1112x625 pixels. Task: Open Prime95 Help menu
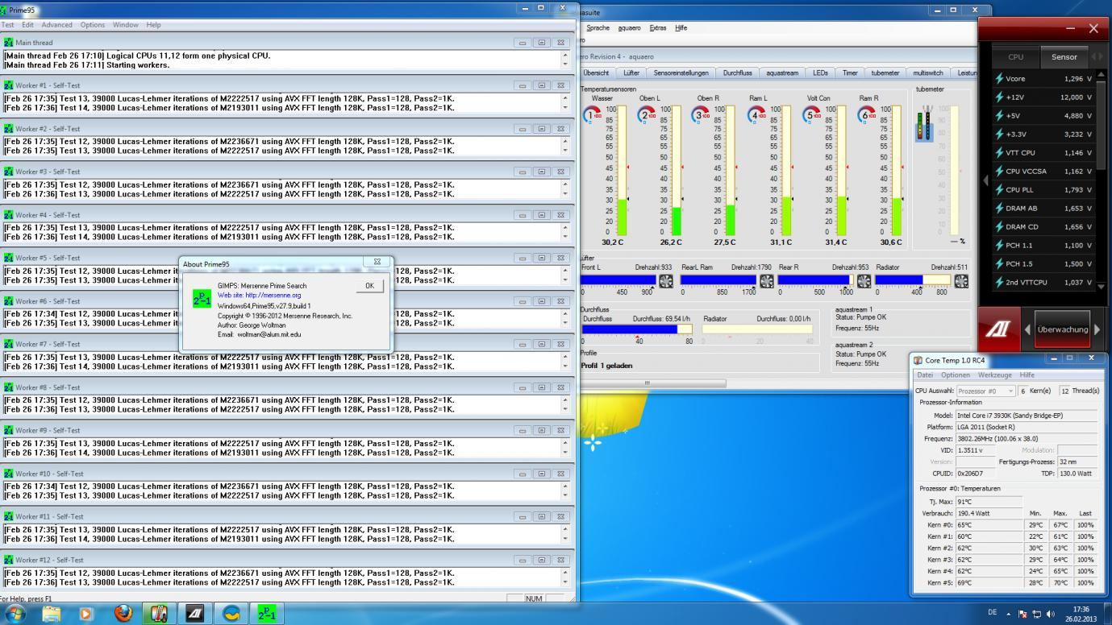pos(153,25)
